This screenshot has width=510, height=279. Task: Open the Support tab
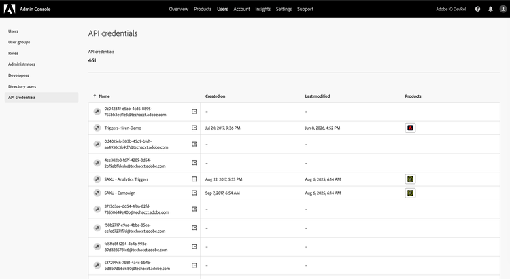pos(305,9)
